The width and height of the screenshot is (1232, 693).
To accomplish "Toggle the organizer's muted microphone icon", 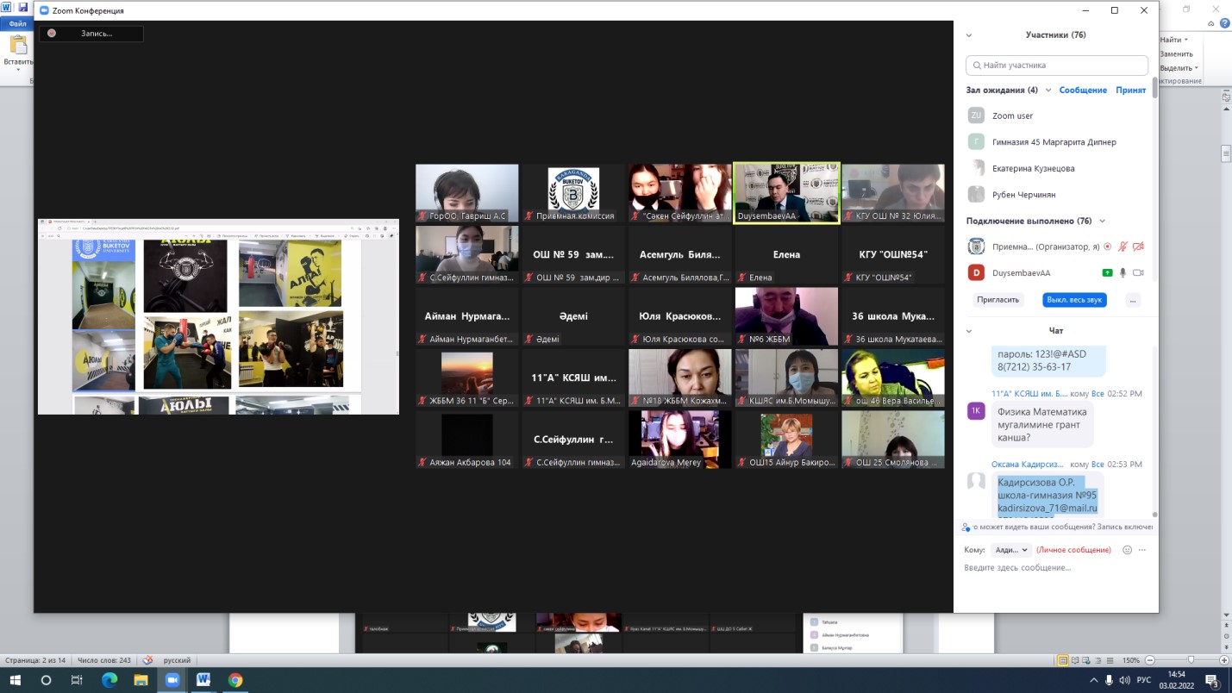I will tap(1123, 247).
